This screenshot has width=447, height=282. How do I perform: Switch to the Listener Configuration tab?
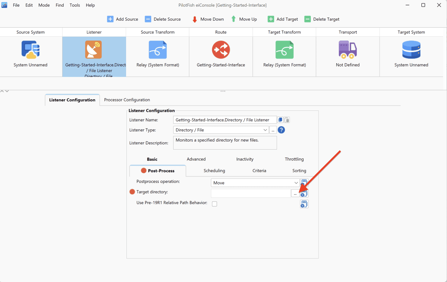click(72, 100)
